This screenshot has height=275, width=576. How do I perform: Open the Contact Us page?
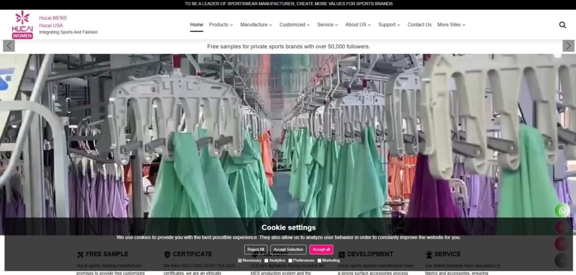click(419, 25)
